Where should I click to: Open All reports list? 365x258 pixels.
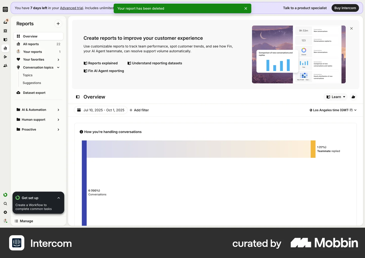39,44
